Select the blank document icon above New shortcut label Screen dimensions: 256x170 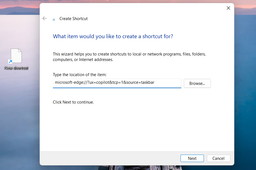pyautogui.click(x=16, y=55)
